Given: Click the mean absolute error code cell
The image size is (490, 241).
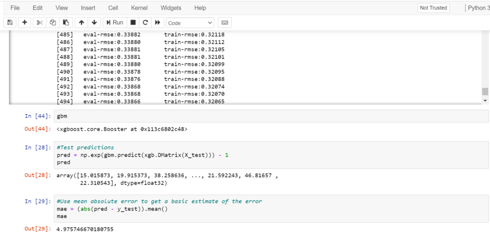Looking at the screenshot, I should [271, 208].
